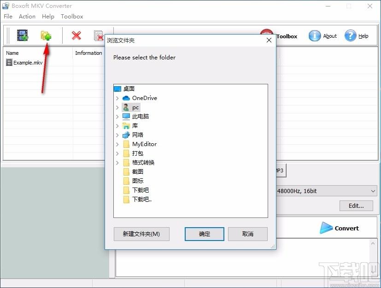Click the Example.mkv file film icon
Image resolution: width=381 pixels, height=288 pixels.
(9, 63)
